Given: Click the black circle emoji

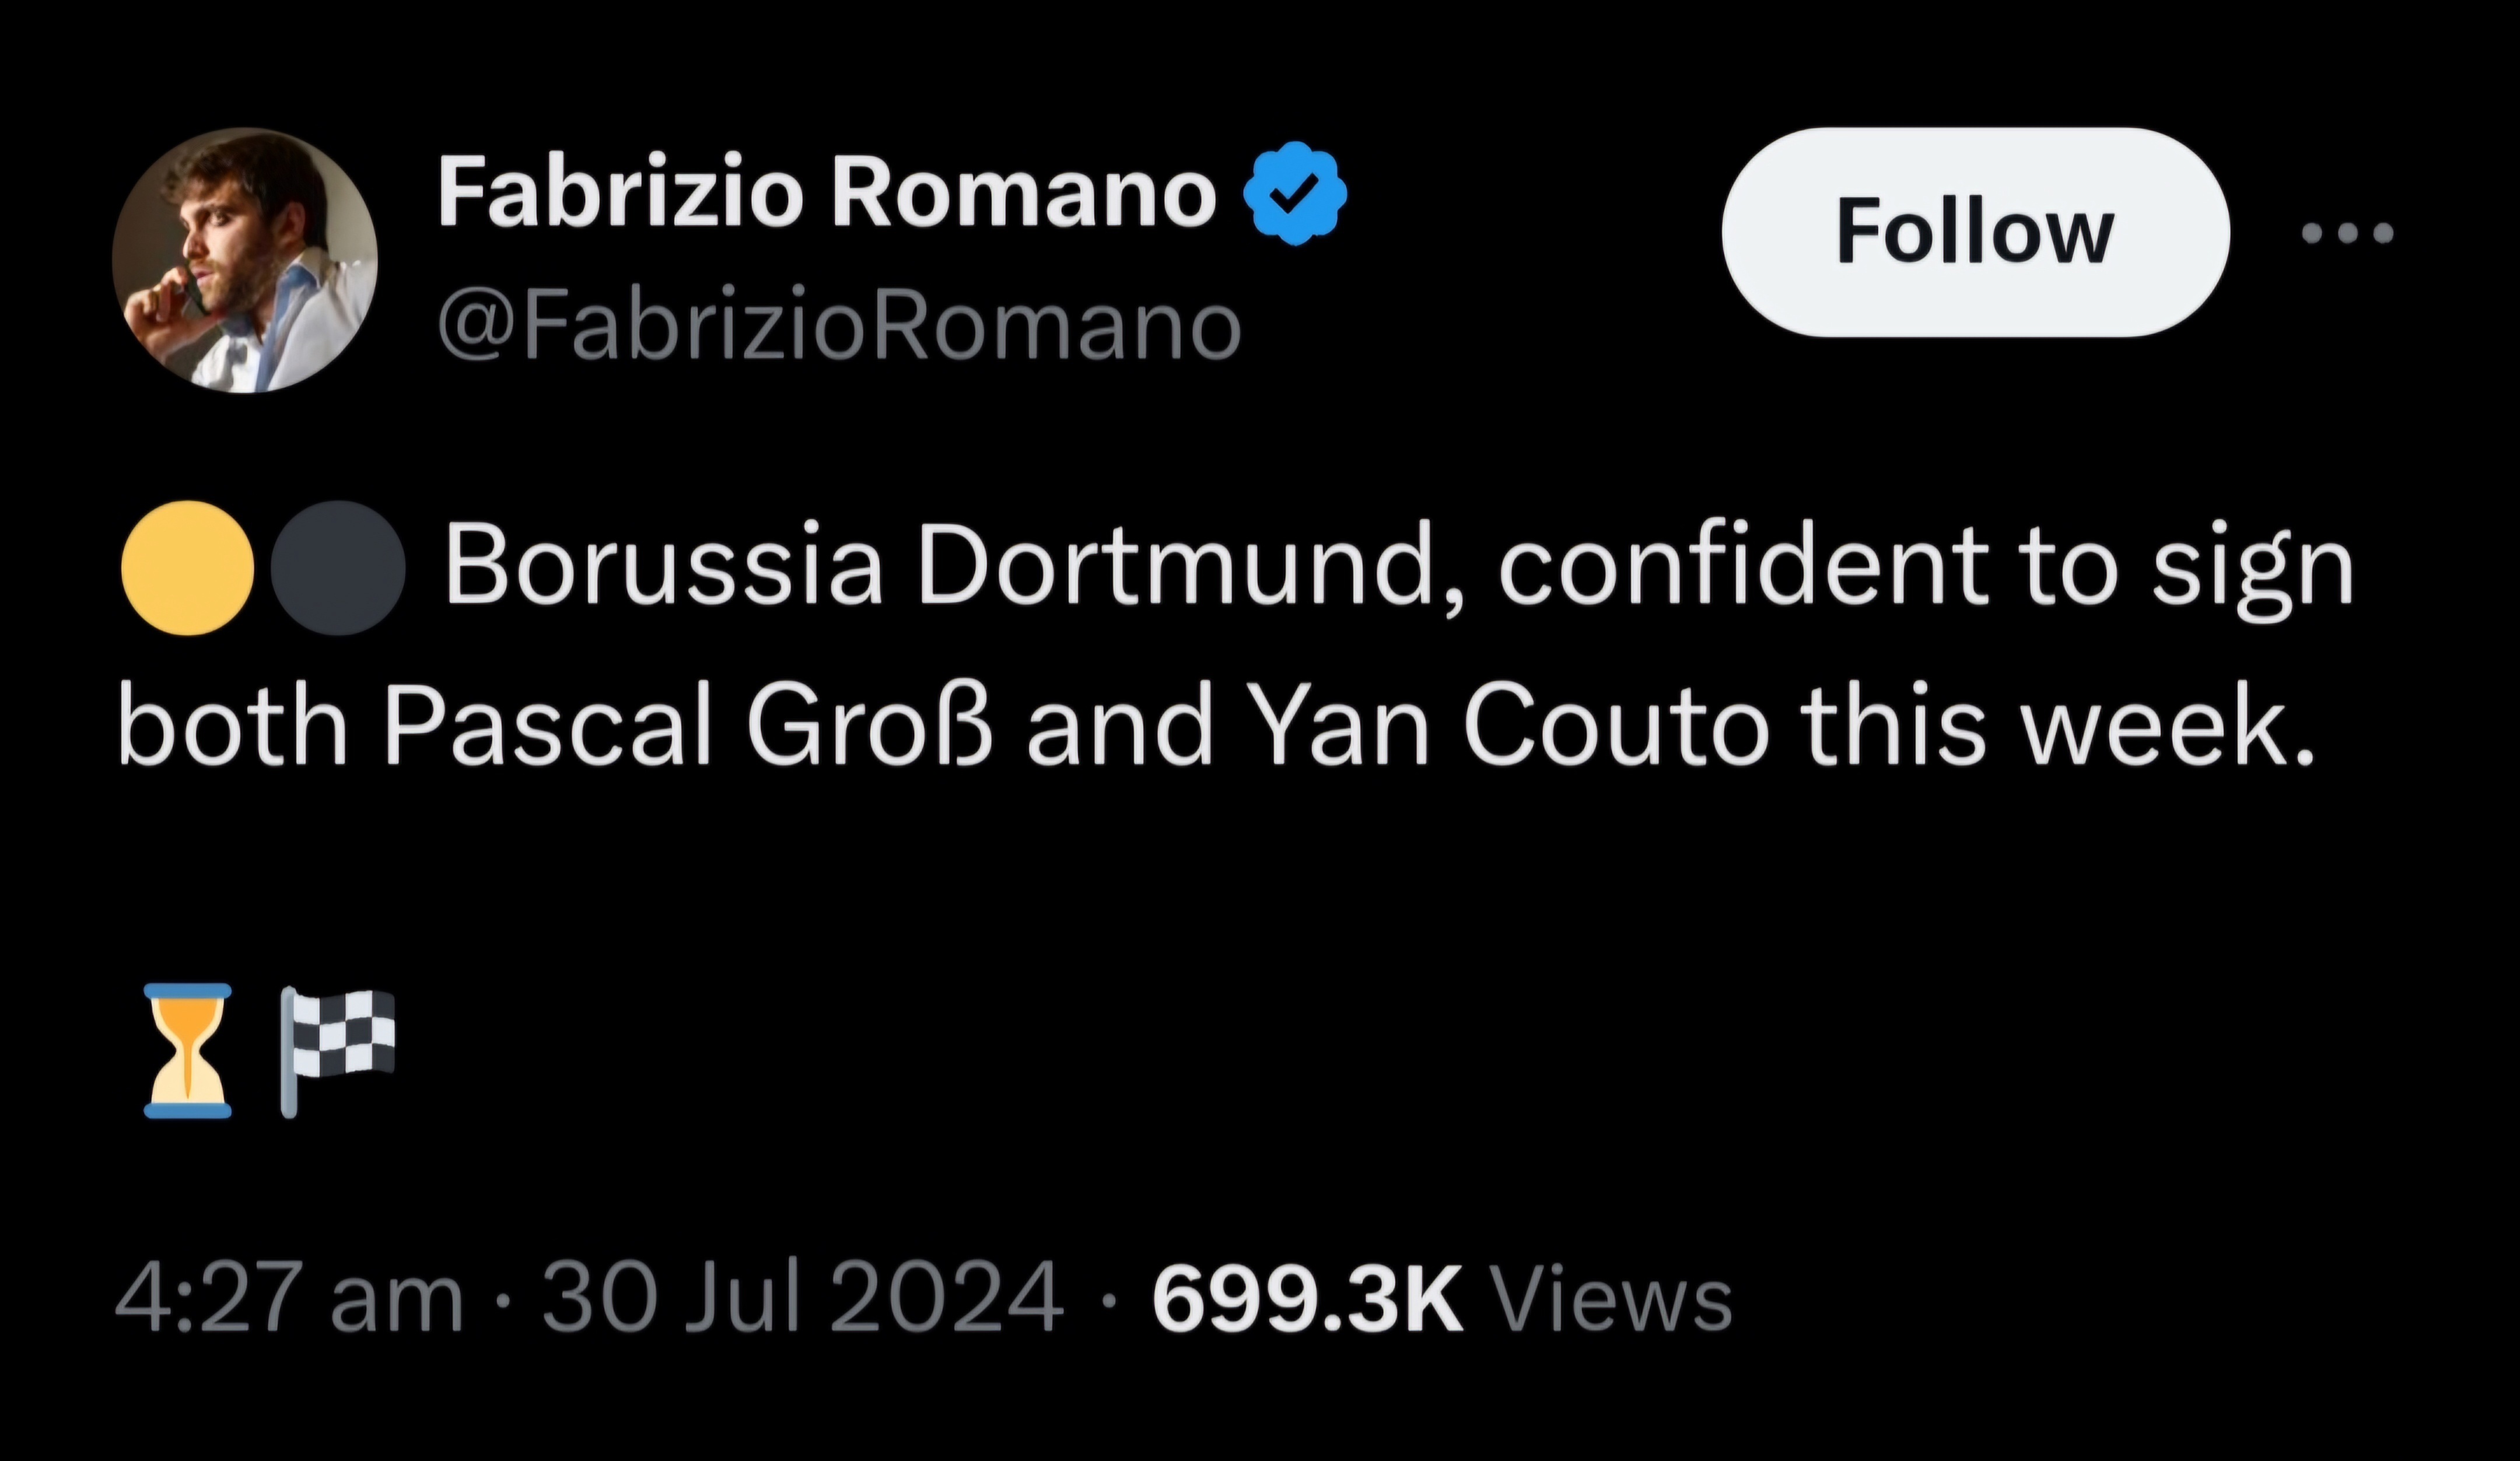Looking at the screenshot, I should tap(338, 568).
